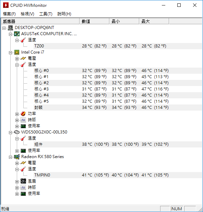Select the 核心 #1 row
The height and width of the screenshot is (212, 203).
[x=118, y=77]
